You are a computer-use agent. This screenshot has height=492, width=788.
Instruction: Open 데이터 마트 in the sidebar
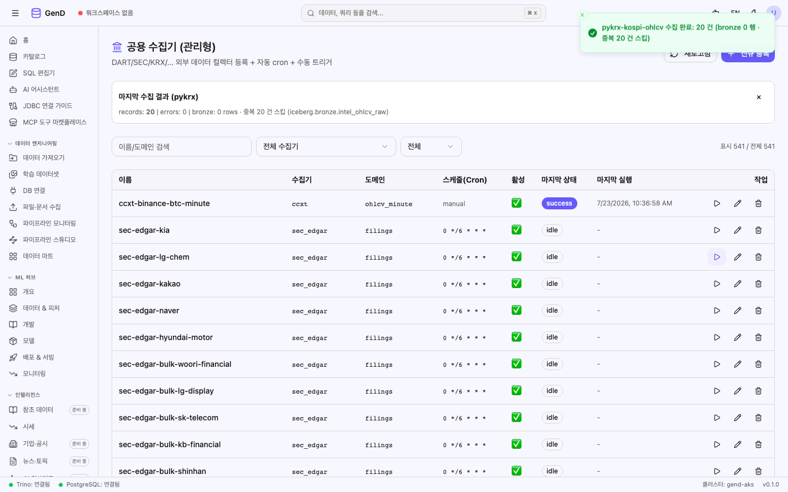tap(49, 256)
